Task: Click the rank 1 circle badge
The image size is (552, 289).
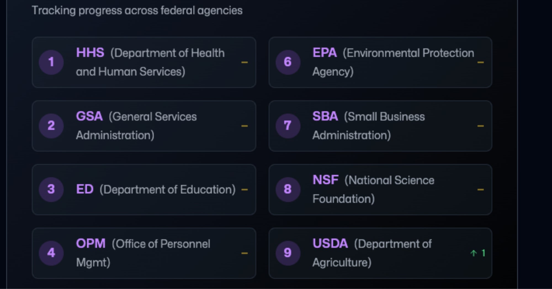Action: (x=51, y=62)
